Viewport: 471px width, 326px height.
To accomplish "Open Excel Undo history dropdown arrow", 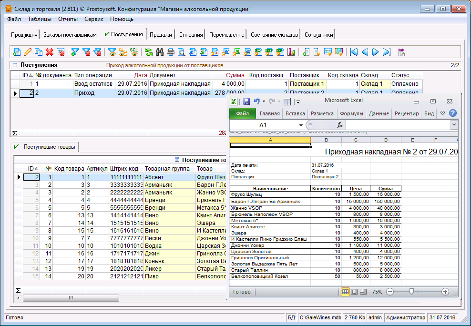I will point(264,102).
